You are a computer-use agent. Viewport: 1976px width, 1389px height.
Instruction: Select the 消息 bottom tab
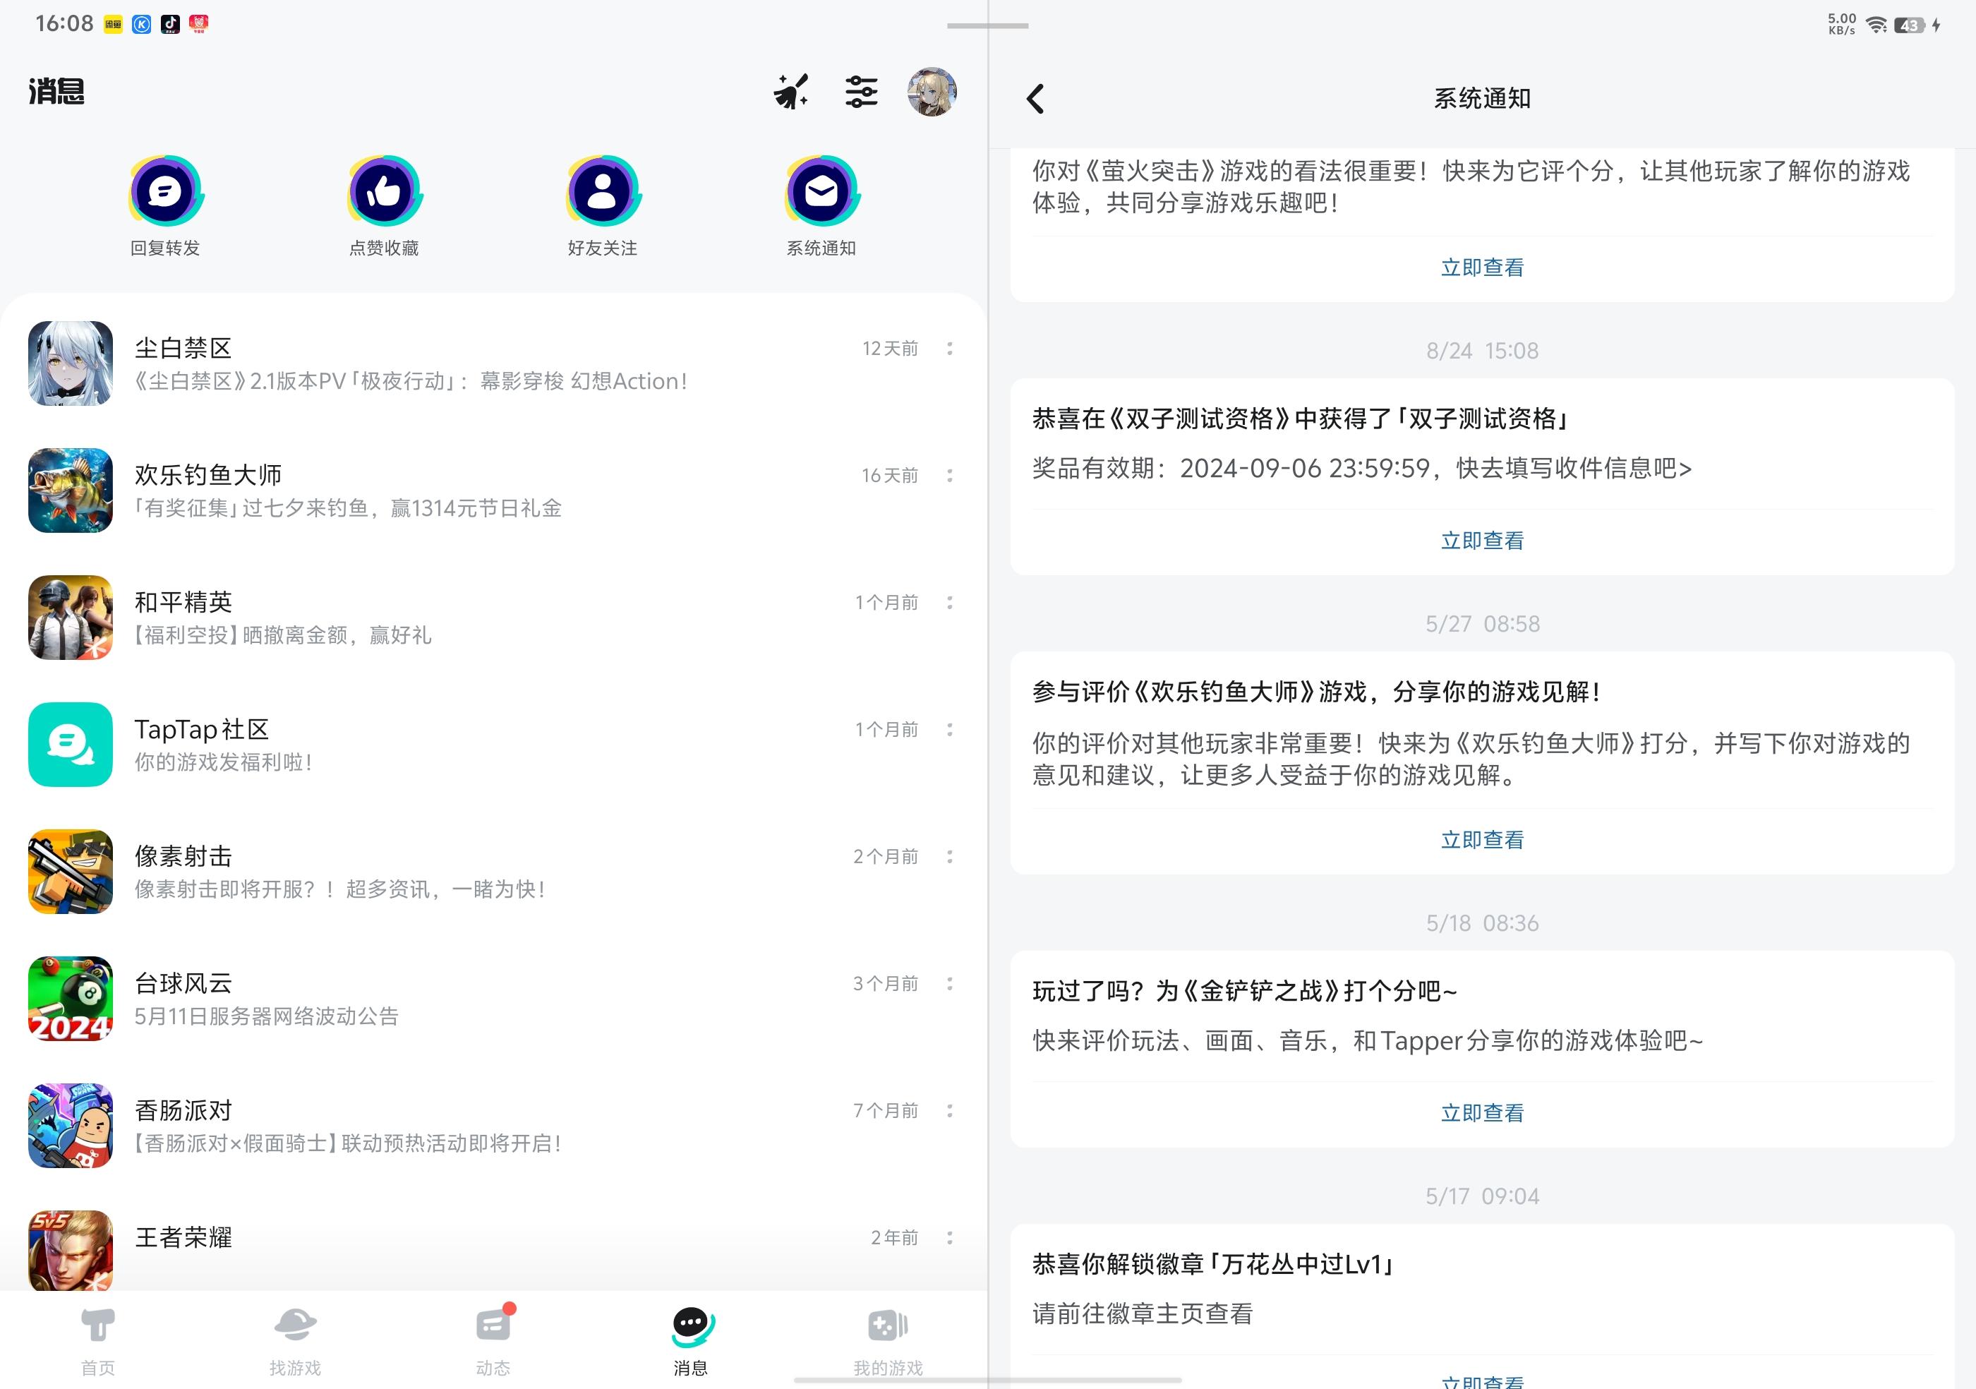coord(691,1341)
